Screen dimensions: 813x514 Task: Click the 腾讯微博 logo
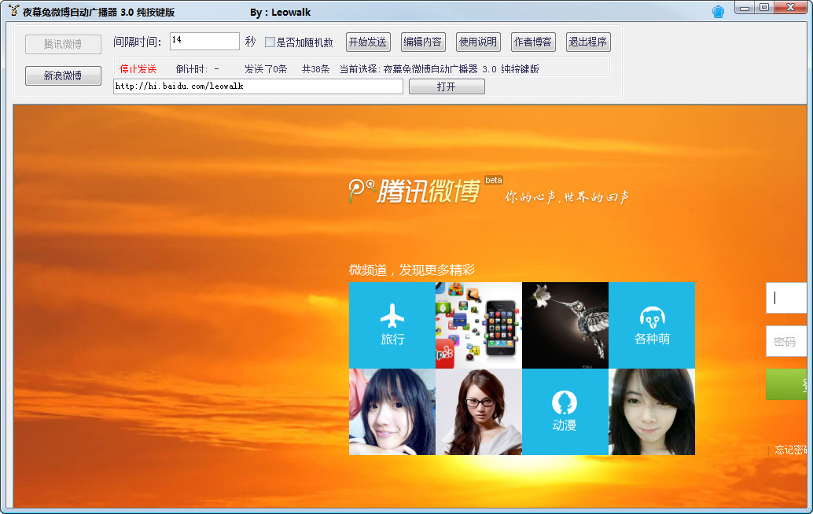click(414, 191)
